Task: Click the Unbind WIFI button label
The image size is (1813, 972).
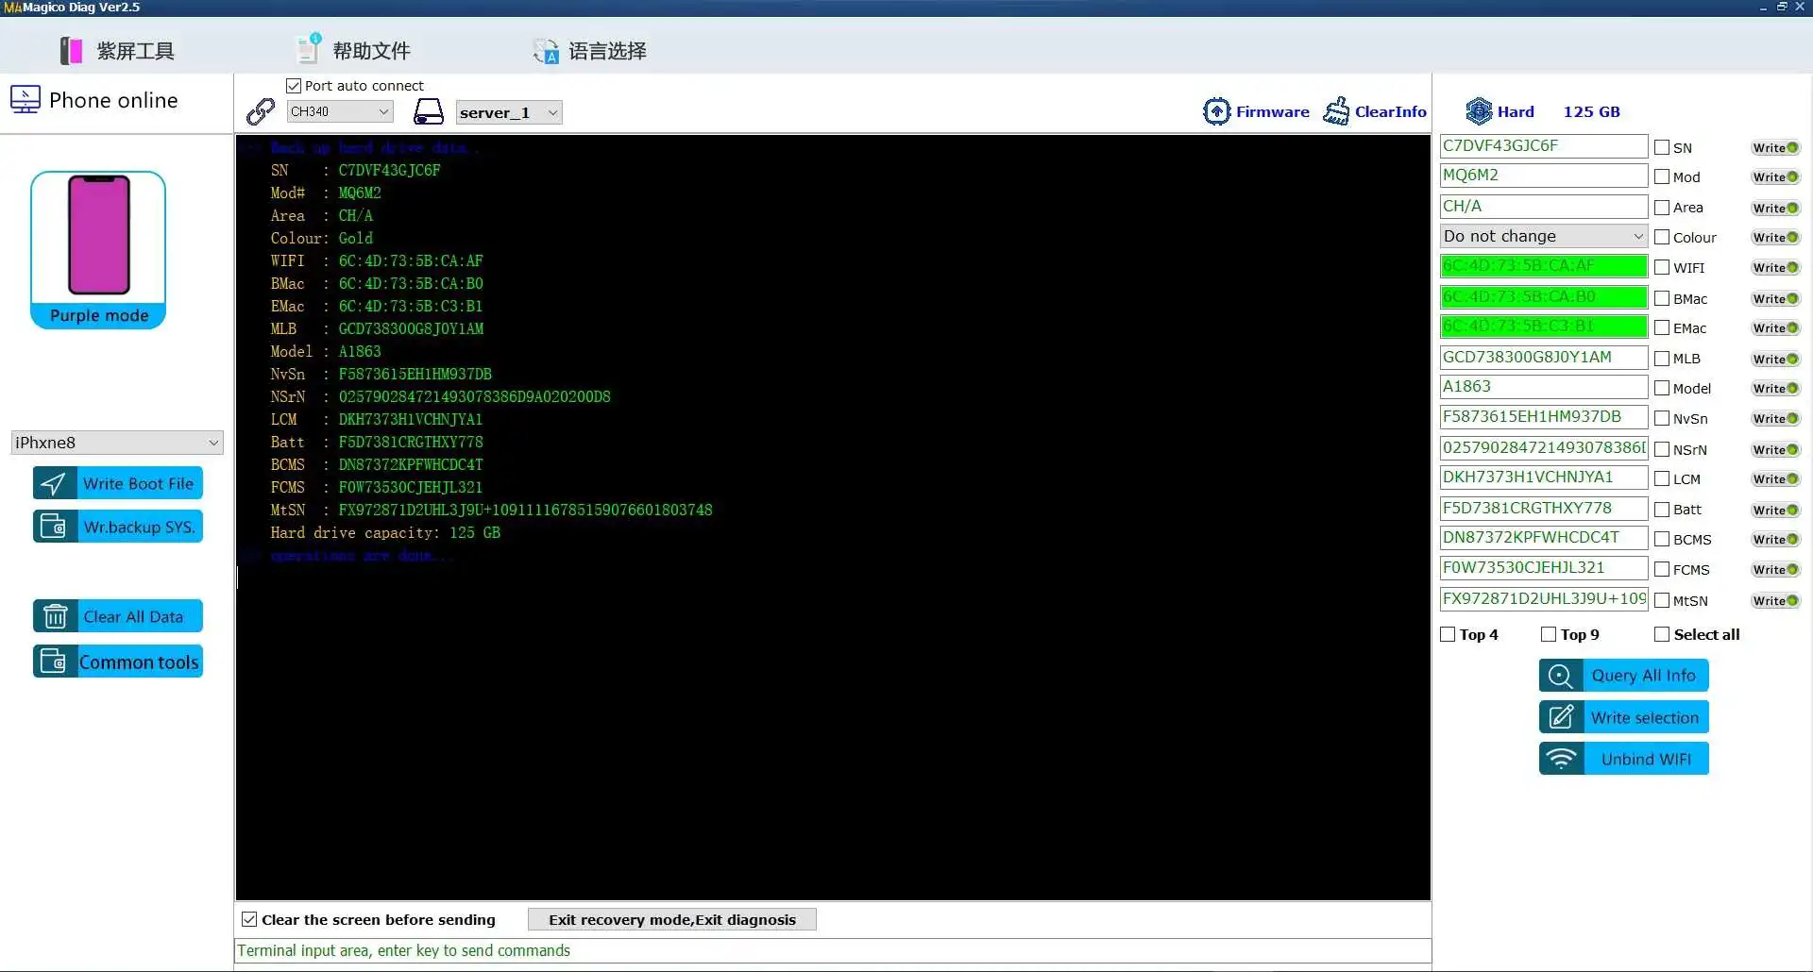Action: 1646,759
